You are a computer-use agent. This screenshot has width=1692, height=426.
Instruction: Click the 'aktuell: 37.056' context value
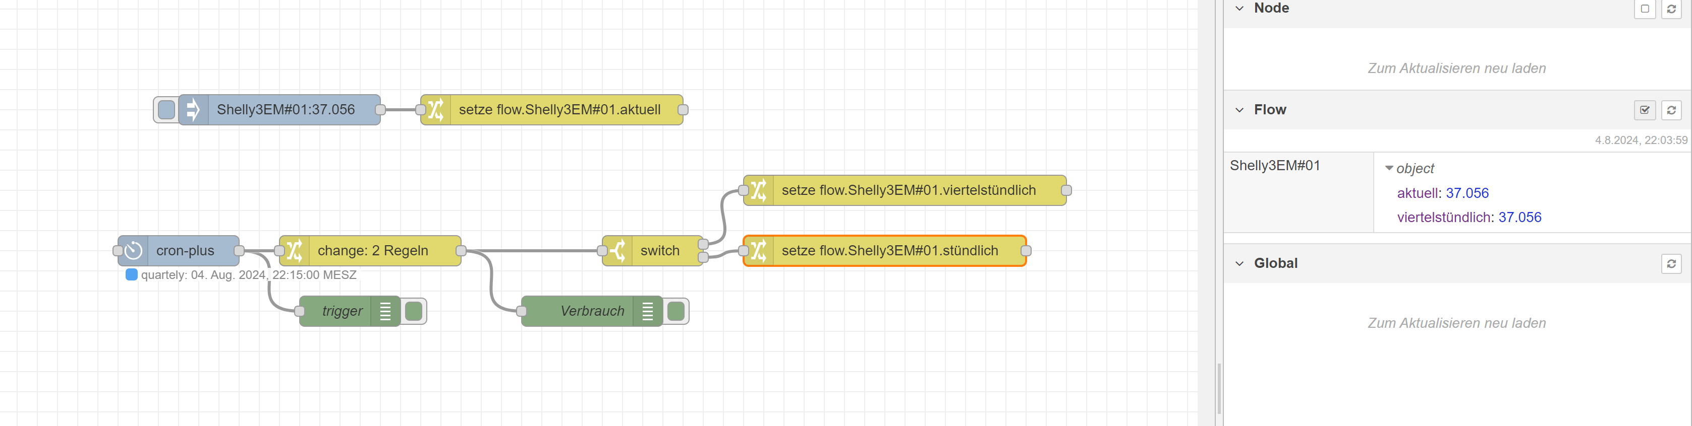1442,193
